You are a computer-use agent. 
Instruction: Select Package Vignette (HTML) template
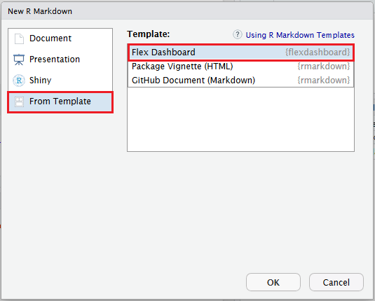(x=240, y=66)
